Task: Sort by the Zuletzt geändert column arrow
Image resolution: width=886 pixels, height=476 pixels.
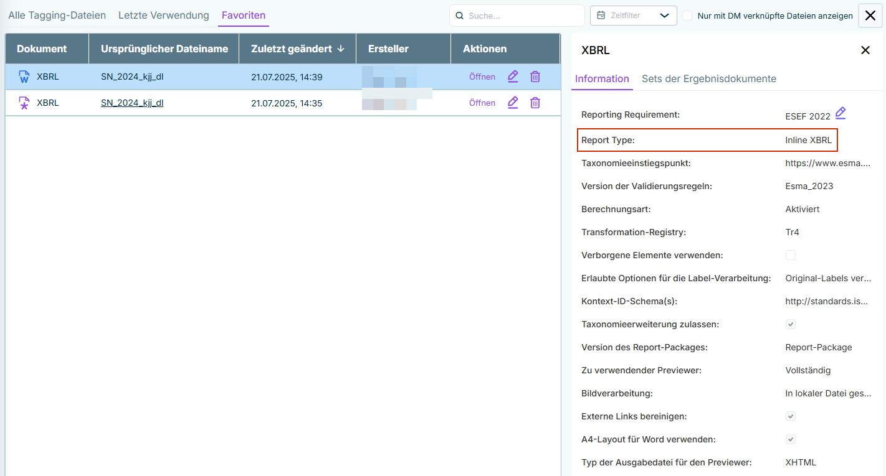Action: [341, 49]
